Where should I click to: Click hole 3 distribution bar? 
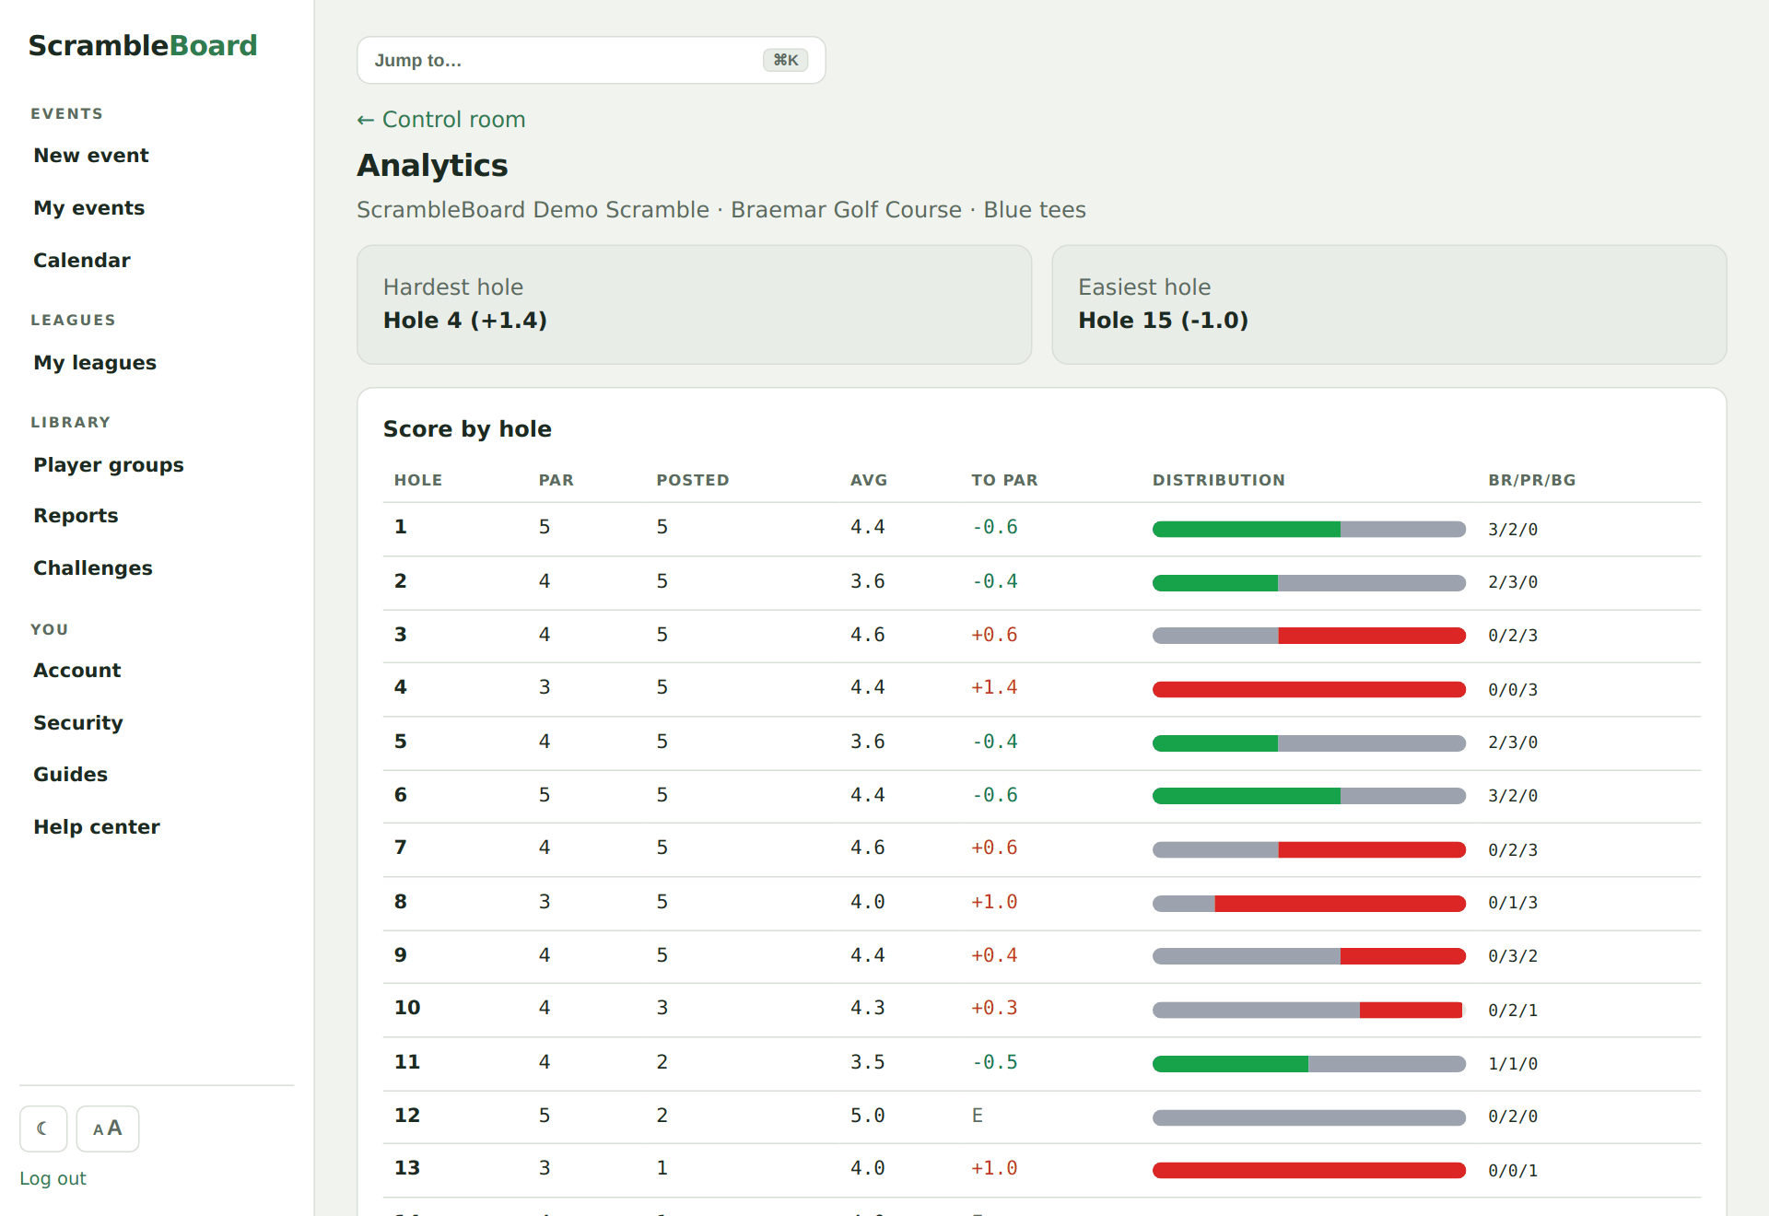coord(1309,636)
